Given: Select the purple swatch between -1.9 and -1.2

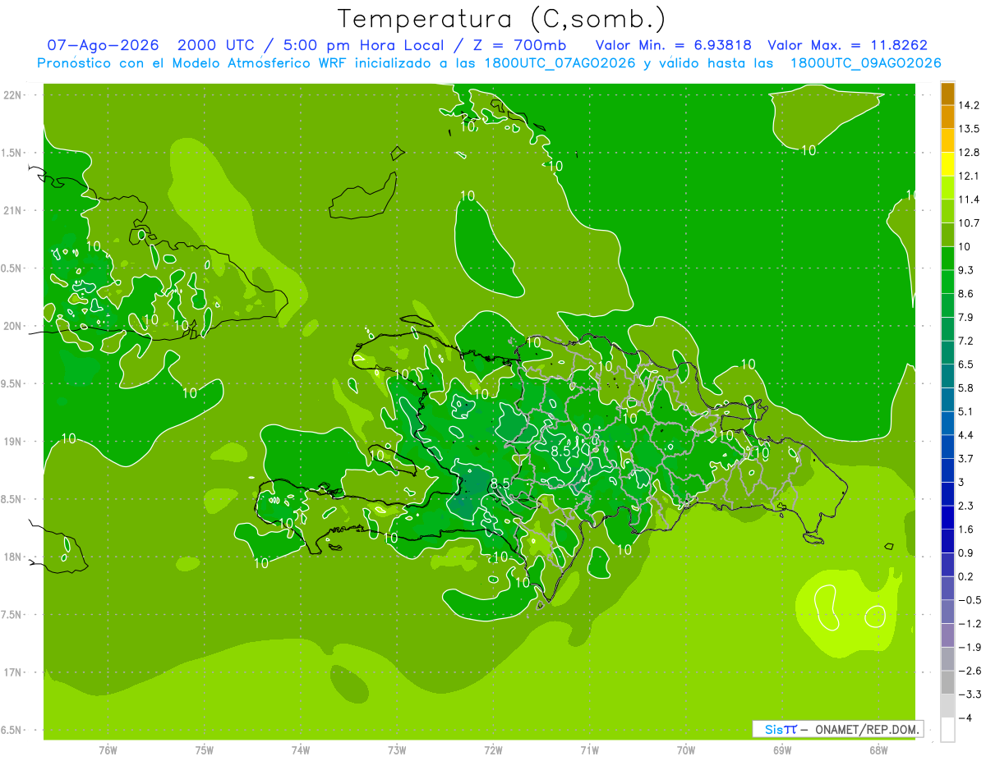Looking at the screenshot, I should click(947, 635).
